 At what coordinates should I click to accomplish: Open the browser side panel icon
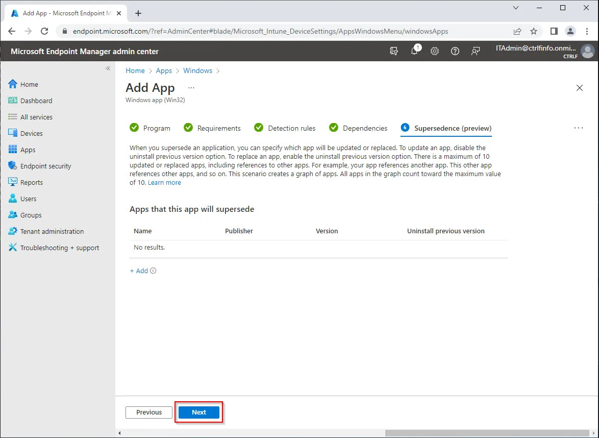click(x=554, y=31)
